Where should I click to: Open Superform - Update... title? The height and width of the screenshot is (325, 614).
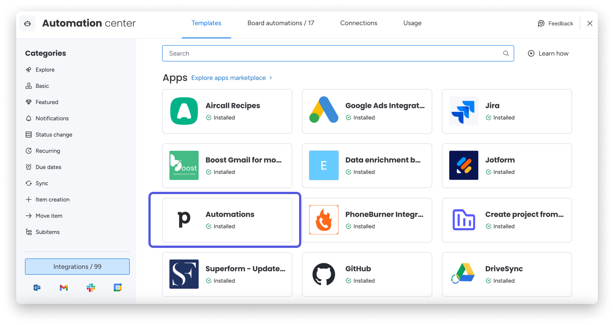point(245,269)
